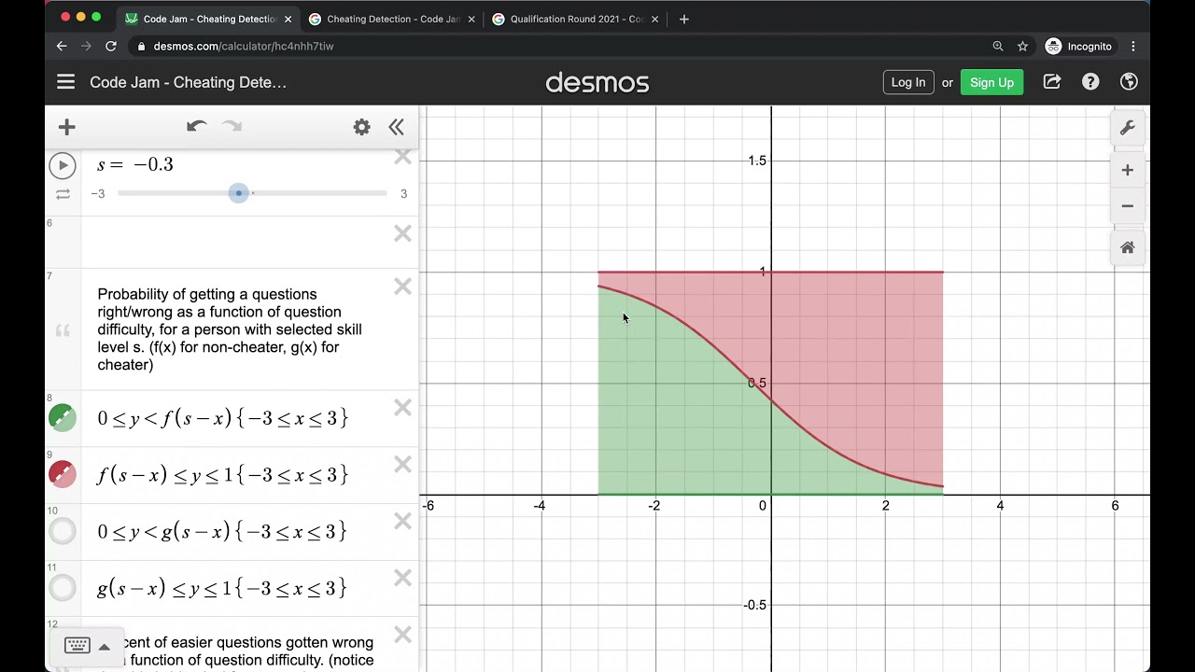
Task: Bookmark this page with the star
Action: pos(1023,46)
